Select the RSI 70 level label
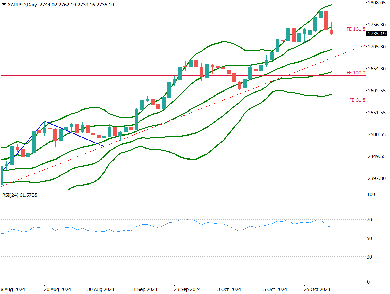390x294 pixels. coord(370,220)
